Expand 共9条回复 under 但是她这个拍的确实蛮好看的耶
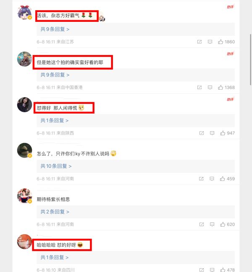This screenshot has width=252, height=272. click(x=55, y=75)
